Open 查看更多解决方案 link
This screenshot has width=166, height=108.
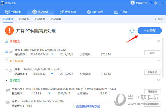point(86,106)
